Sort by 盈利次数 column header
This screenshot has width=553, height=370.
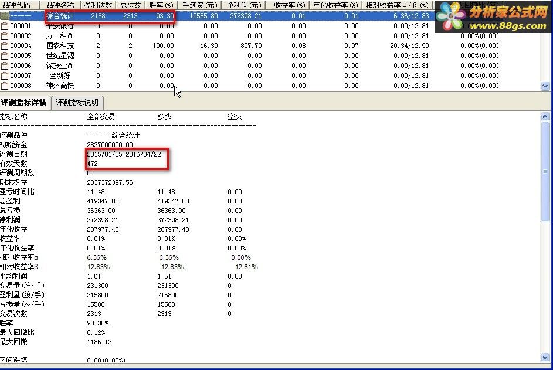98,5
